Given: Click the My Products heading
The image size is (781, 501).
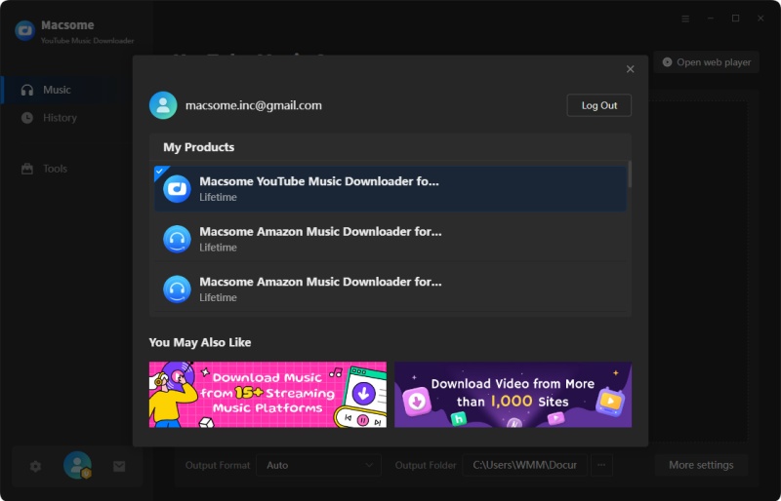Looking at the screenshot, I should [199, 147].
